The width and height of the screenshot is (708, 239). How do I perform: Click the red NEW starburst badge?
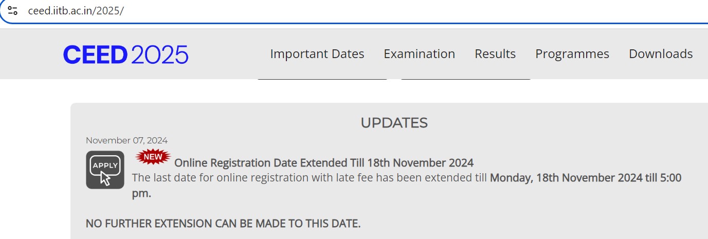[153, 156]
